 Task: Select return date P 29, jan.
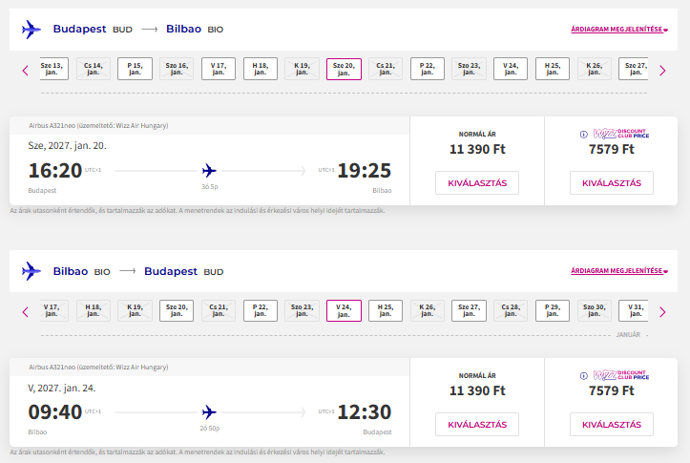tap(553, 310)
